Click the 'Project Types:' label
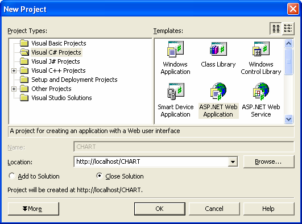 27,31
